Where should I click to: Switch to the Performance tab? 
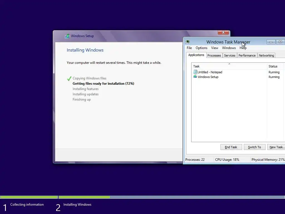click(247, 55)
